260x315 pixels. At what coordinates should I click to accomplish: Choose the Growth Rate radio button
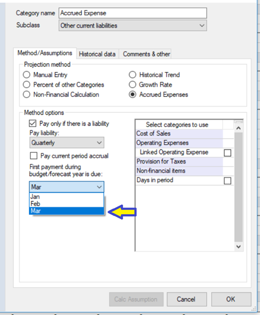point(132,84)
